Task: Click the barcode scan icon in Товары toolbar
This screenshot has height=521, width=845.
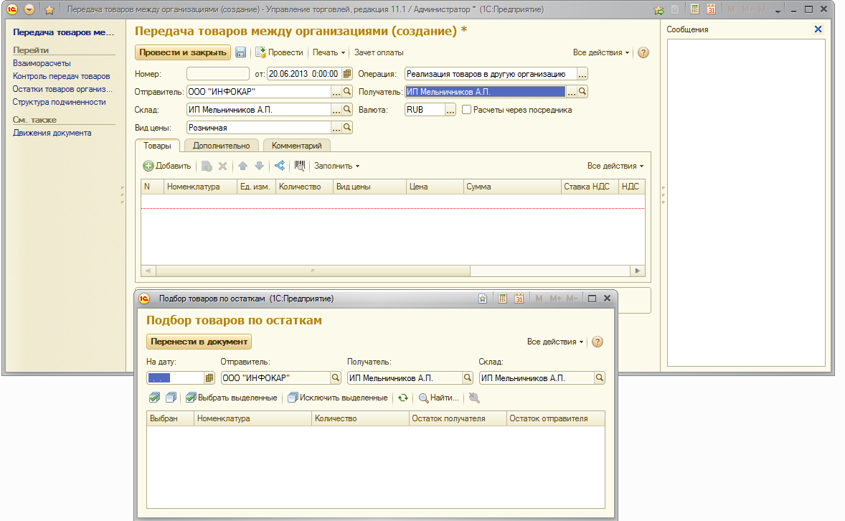Action: coord(300,166)
